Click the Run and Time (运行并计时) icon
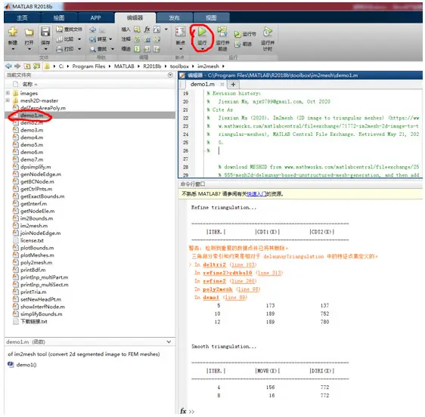This screenshot has width=425, height=417. pos(268,32)
